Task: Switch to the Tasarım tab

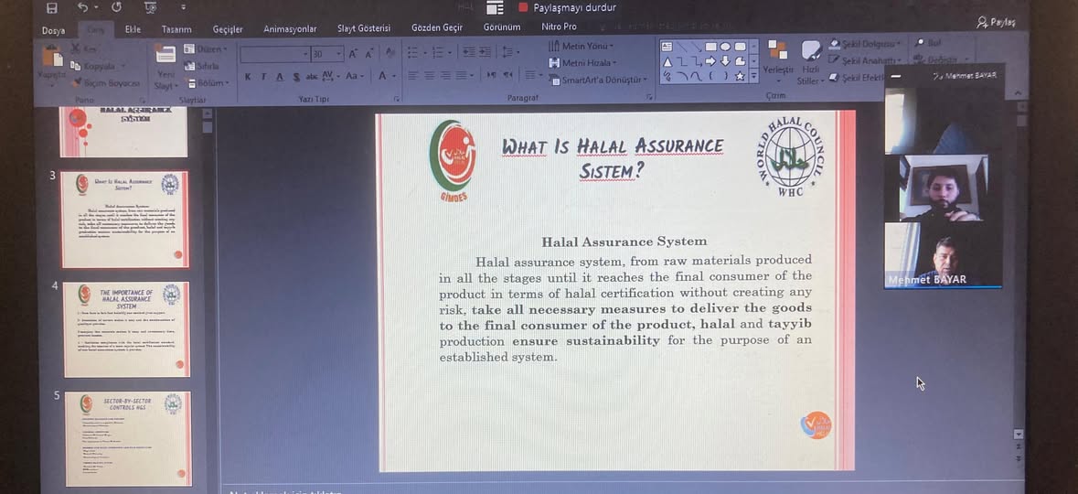Action: click(176, 29)
